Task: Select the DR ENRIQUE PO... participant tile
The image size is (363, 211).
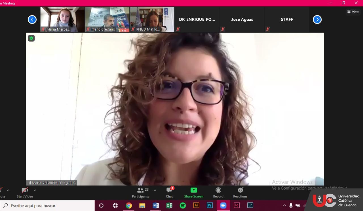Action: pyautogui.click(x=197, y=20)
